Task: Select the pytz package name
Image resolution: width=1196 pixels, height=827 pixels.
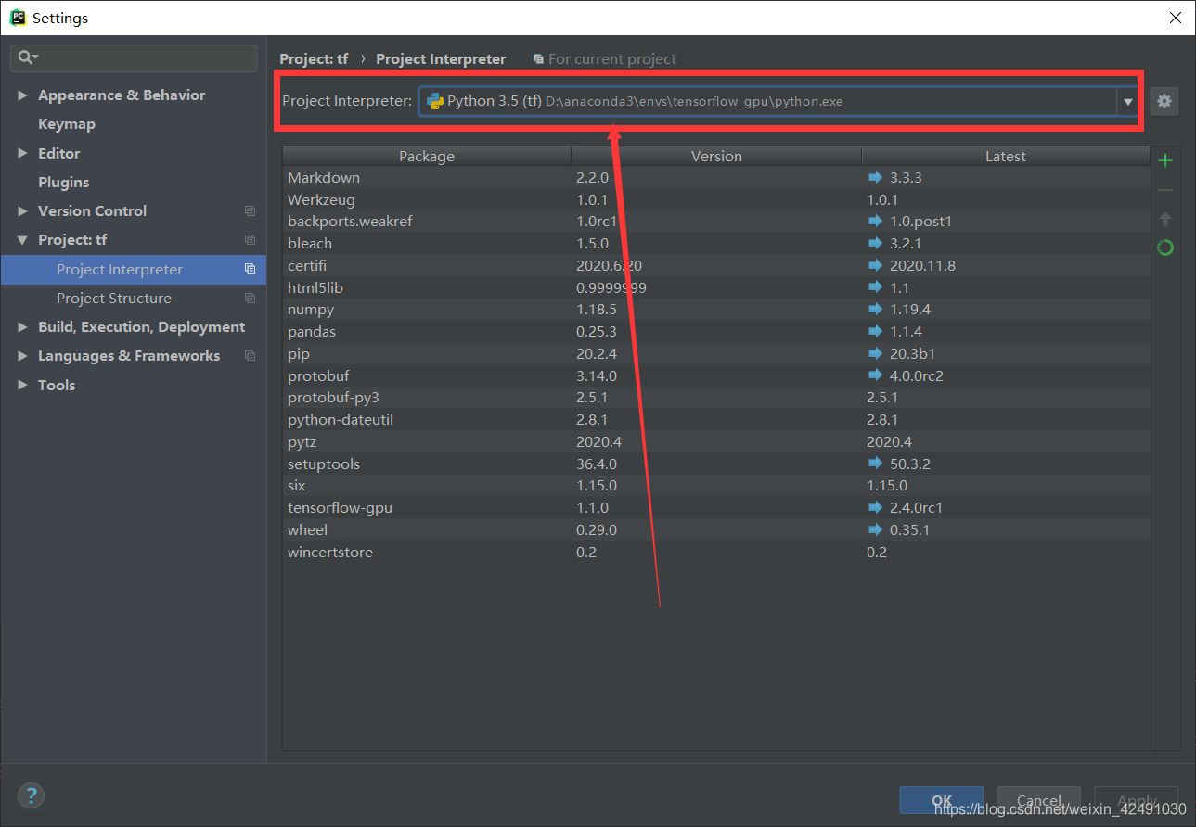Action: pos(302,442)
